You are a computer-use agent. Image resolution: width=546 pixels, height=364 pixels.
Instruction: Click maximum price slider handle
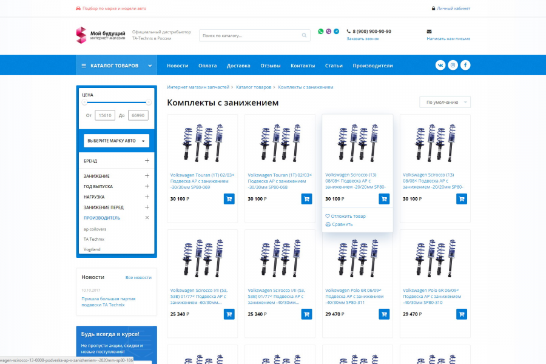149,103
